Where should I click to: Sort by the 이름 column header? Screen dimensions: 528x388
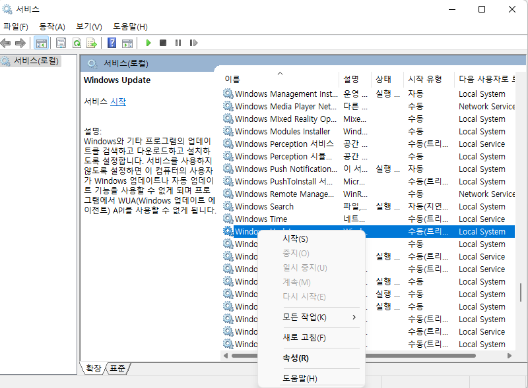click(280, 79)
